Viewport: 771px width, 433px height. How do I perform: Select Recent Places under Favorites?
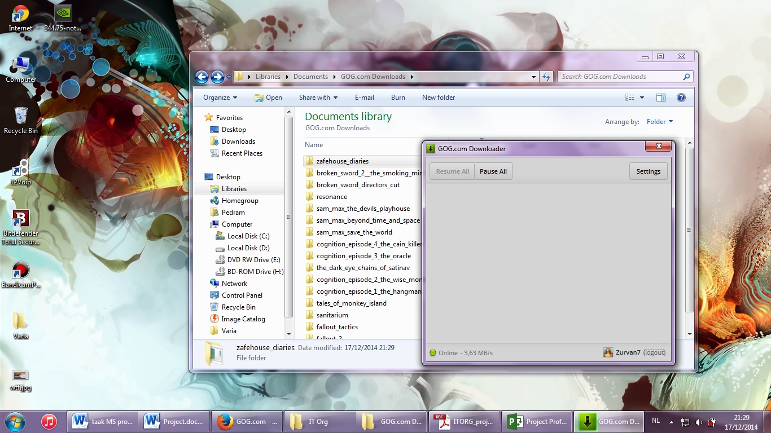pos(242,153)
